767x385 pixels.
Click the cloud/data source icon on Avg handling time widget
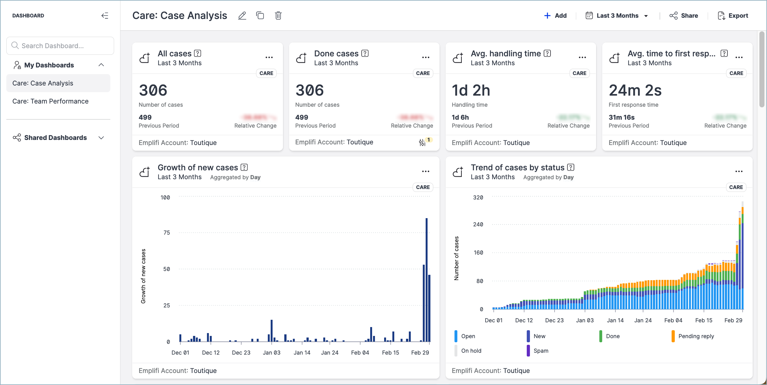[x=457, y=57]
